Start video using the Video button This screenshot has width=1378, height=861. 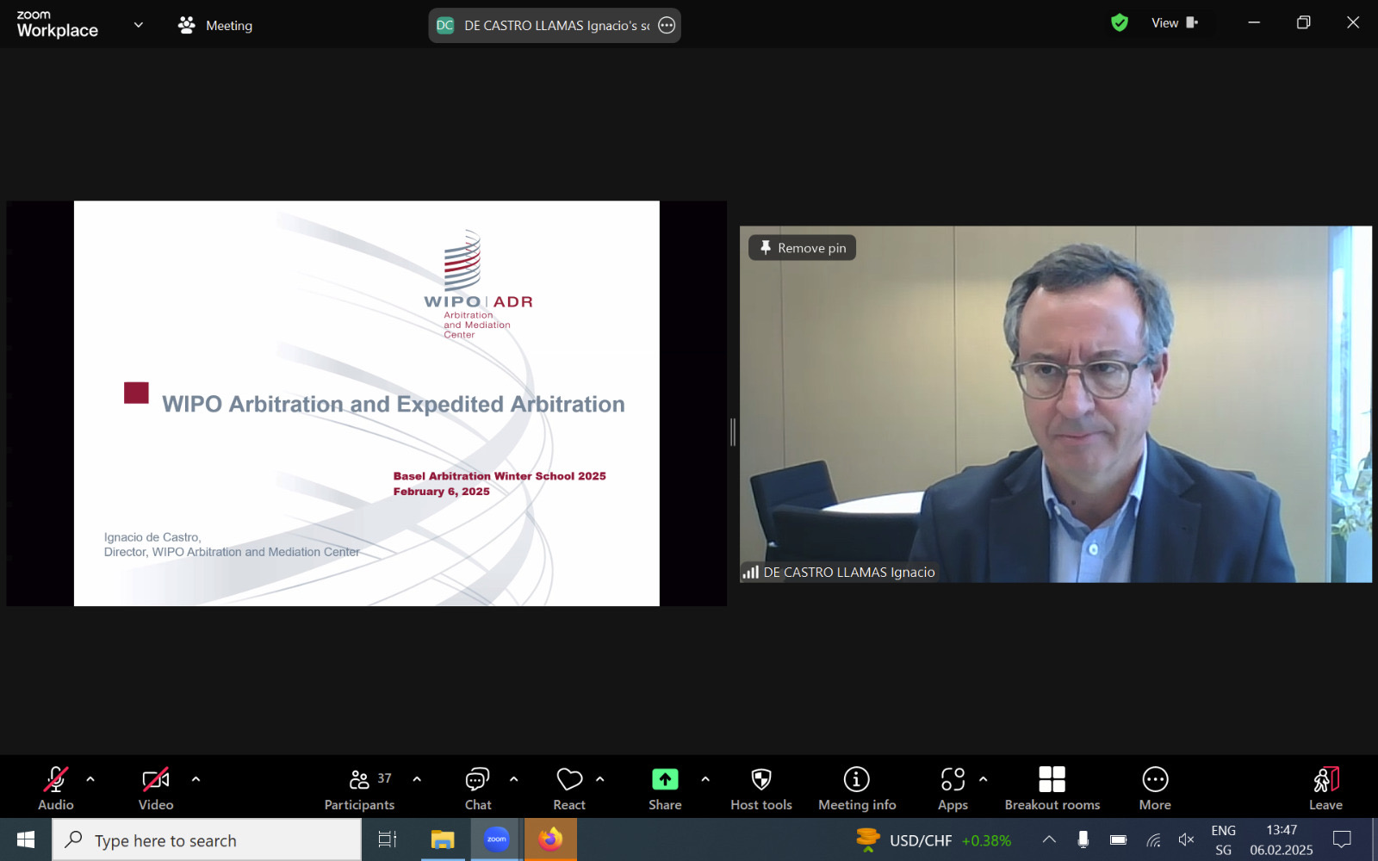pos(156,788)
